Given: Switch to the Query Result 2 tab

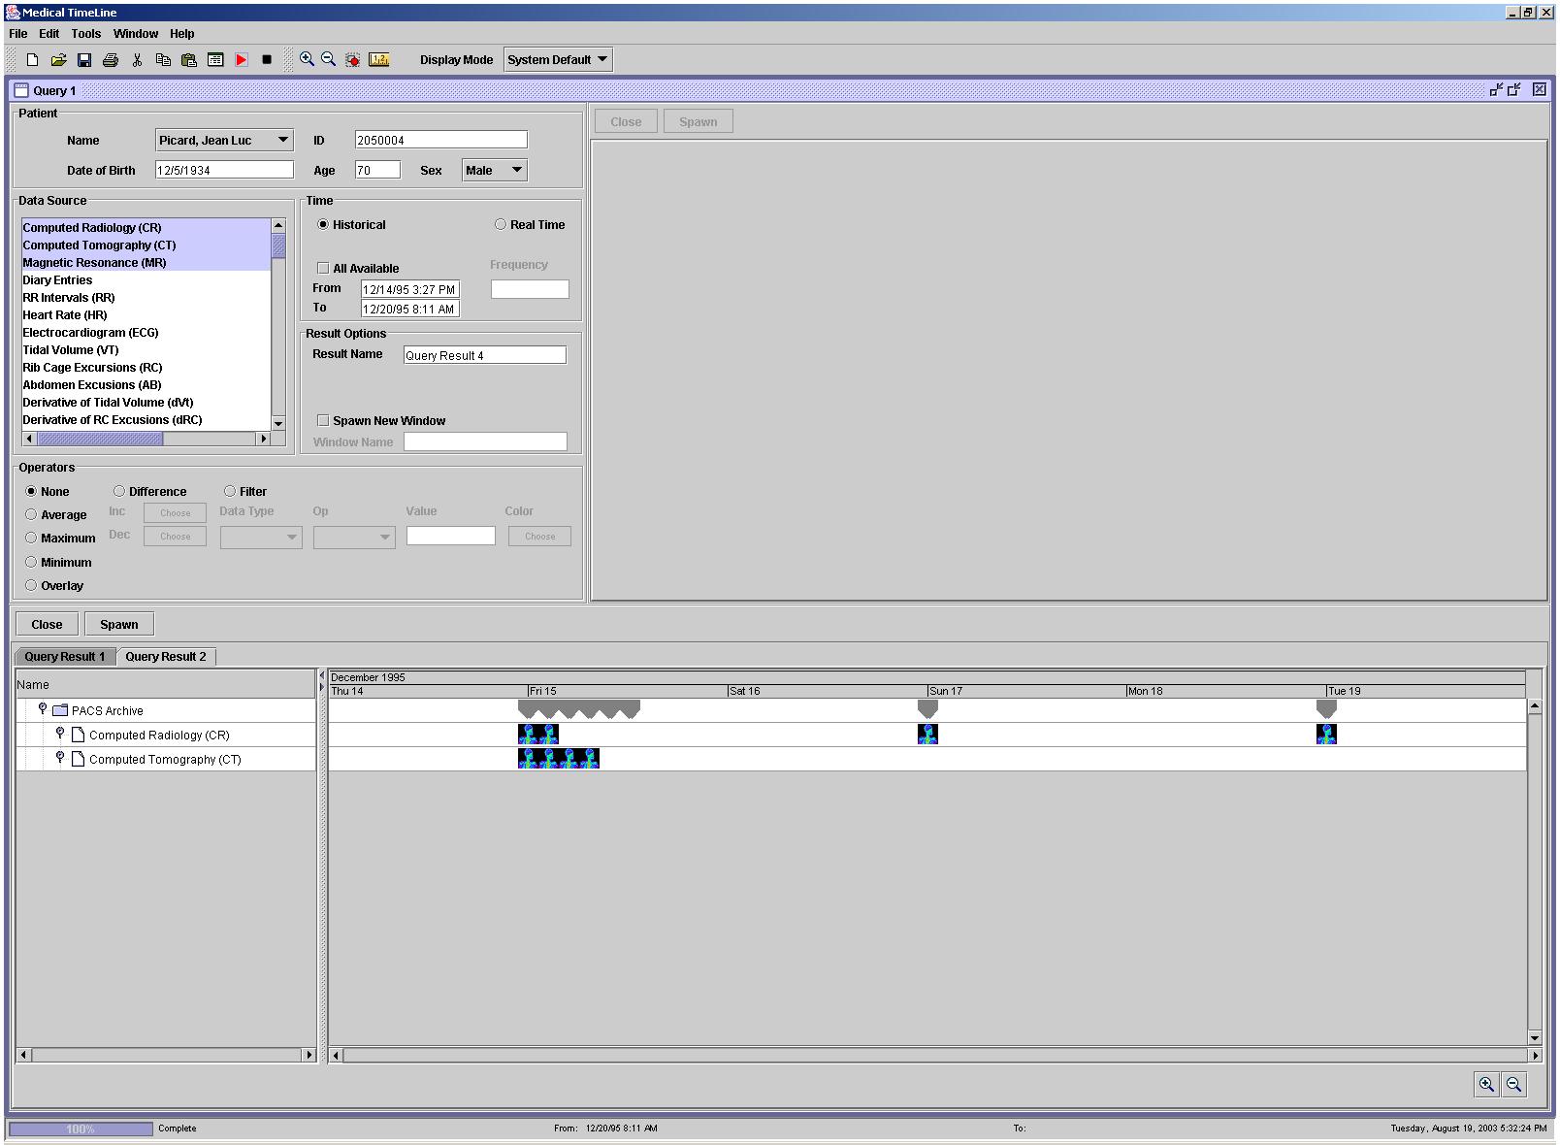Looking at the screenshot, I should 166,657.
